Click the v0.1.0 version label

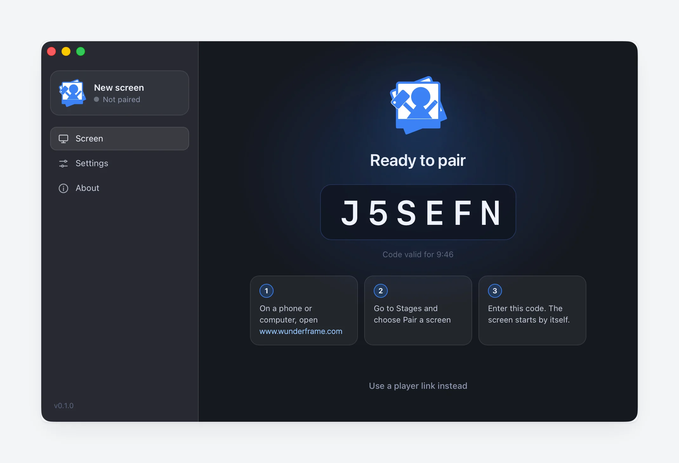64,406
